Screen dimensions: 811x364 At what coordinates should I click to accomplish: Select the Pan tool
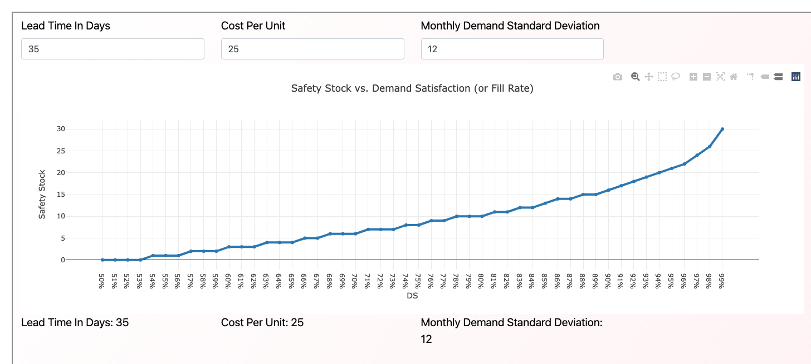[648, 77]
